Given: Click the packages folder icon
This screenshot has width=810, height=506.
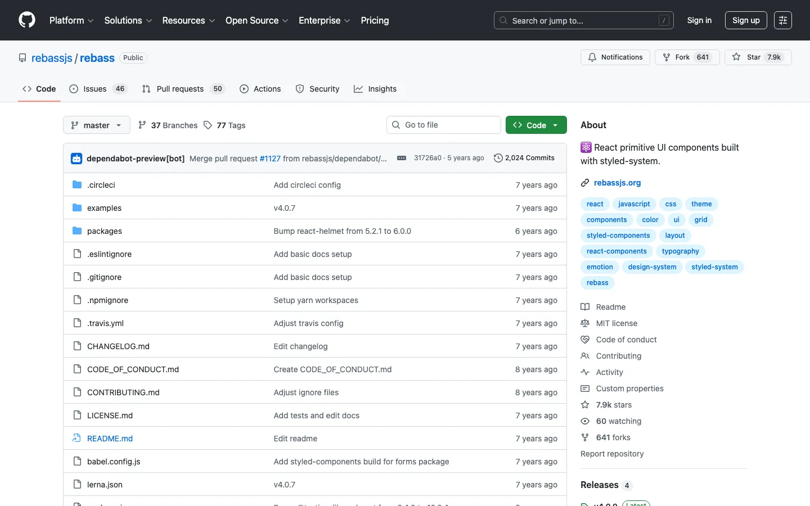Looking at the screenshot, I should [77, 231].
